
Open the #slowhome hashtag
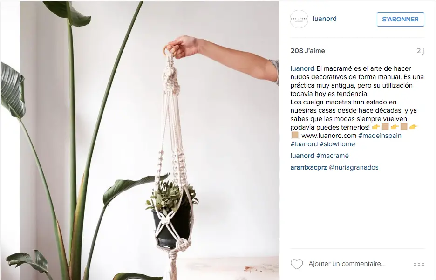pyautogui.click(x=337, y=144)
